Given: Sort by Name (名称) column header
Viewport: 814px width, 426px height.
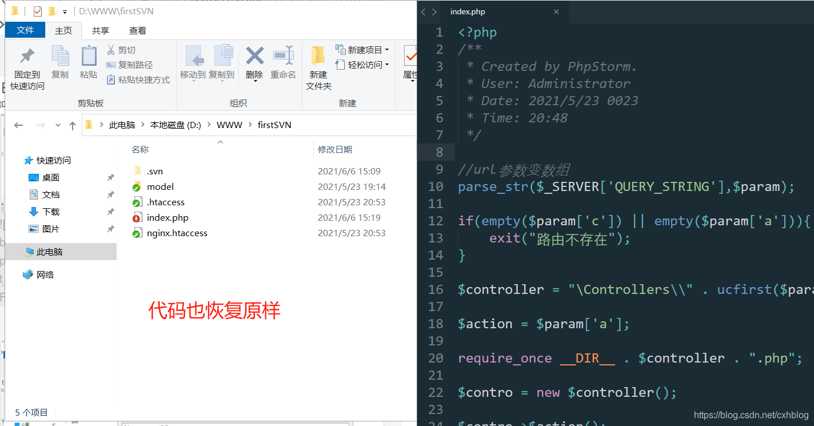Looking at the screenshot, I should (x=140, y=149).
